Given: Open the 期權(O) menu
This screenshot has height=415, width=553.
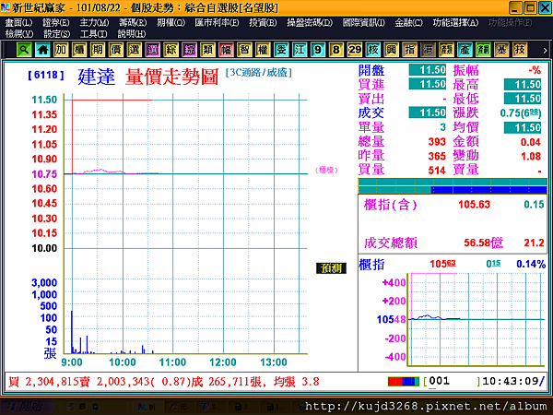Looking at the screenshot, I should pyautogui.click(x=171, y=22).
